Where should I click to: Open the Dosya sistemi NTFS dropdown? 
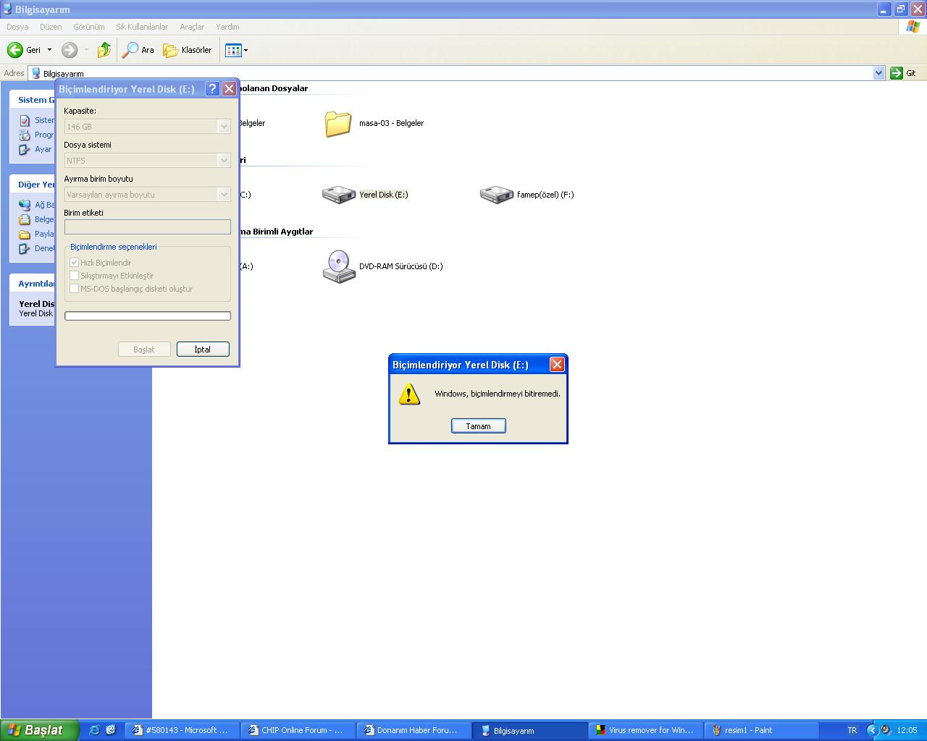[224, 161]
